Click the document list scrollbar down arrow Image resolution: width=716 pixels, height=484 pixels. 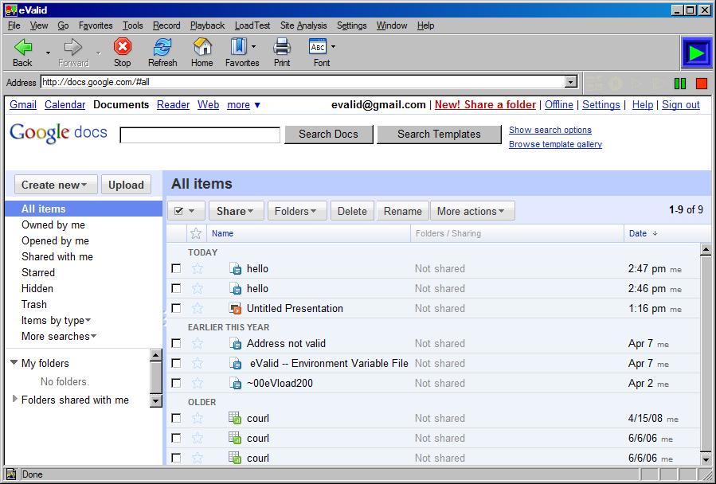[706, 459]
